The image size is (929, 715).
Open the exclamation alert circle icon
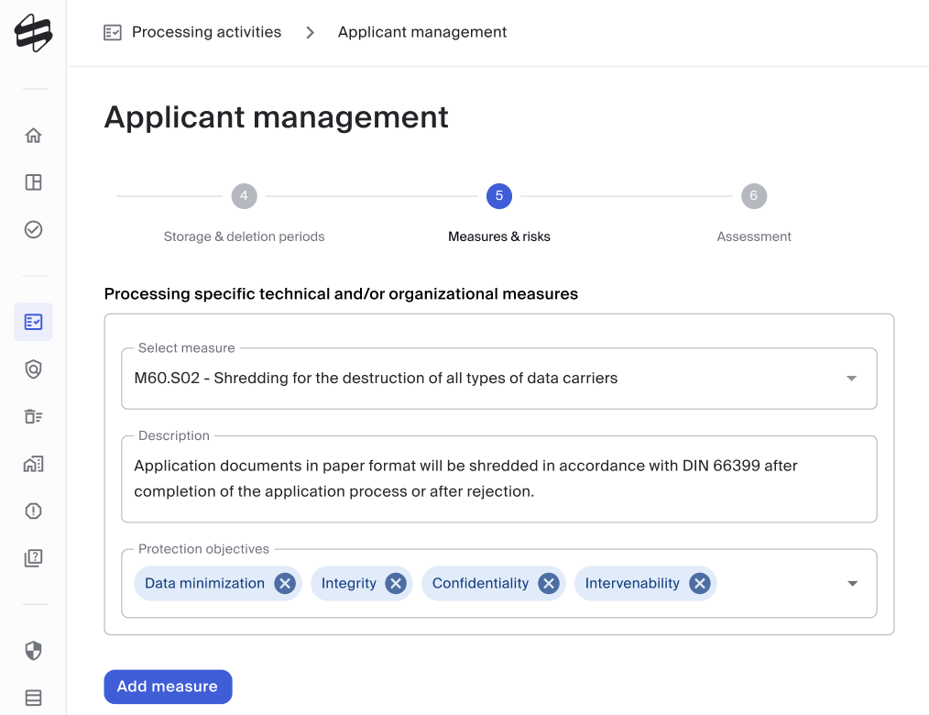(x=33, y=511)
